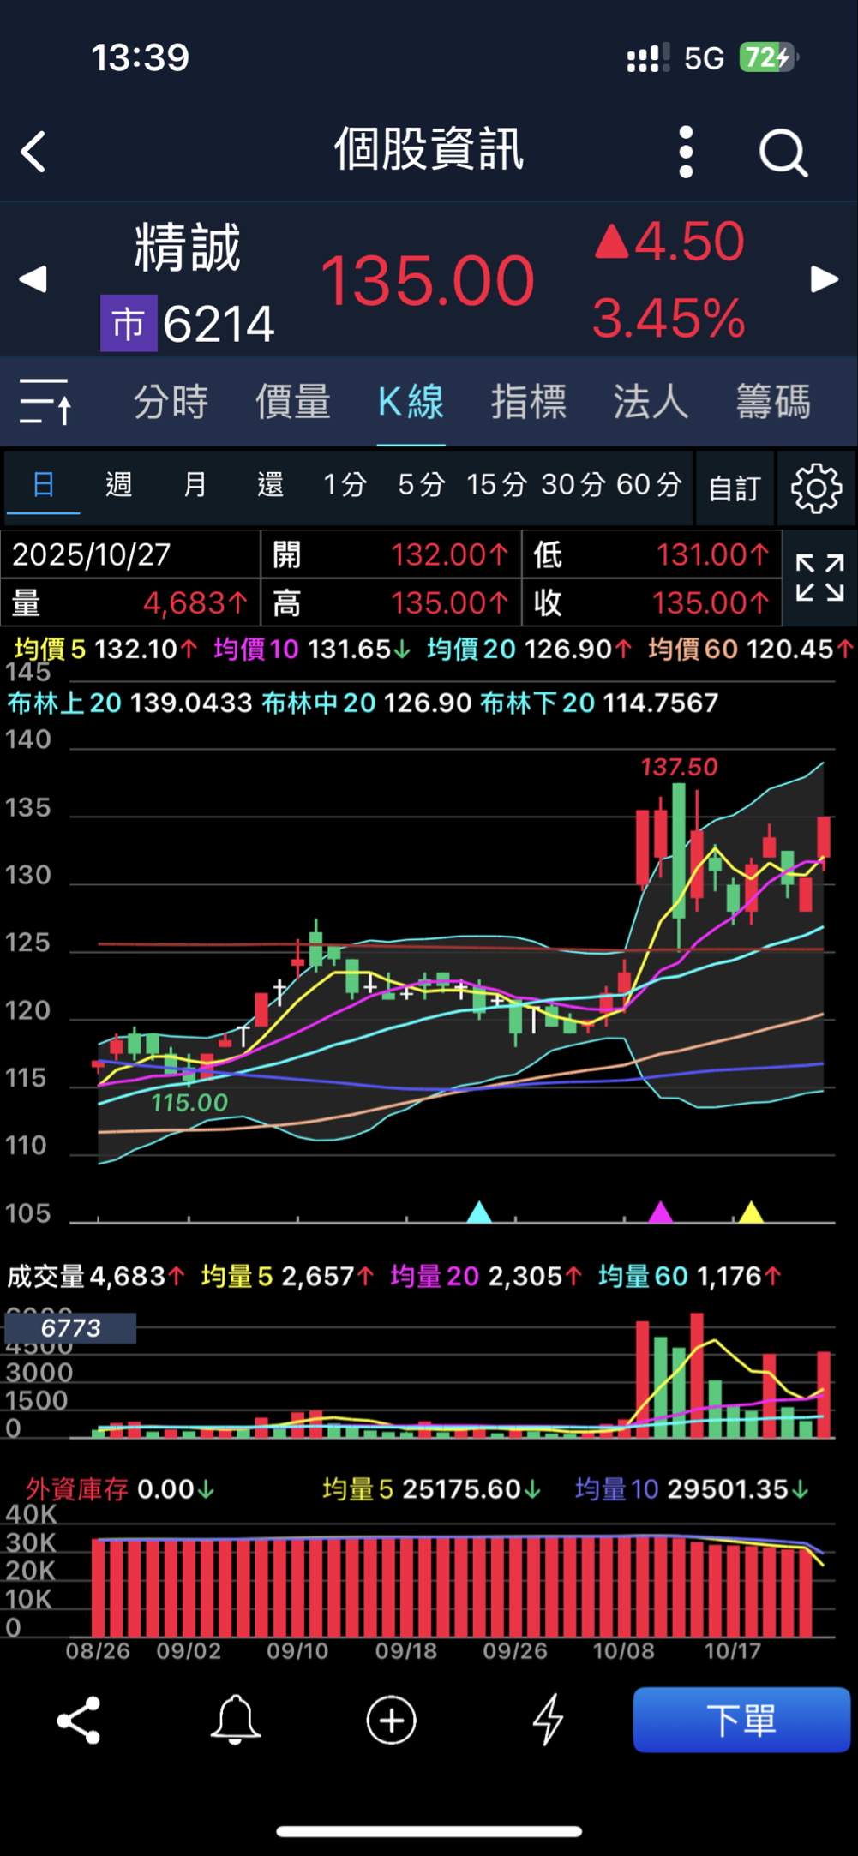Tap the price 135.00

(427, 280)
